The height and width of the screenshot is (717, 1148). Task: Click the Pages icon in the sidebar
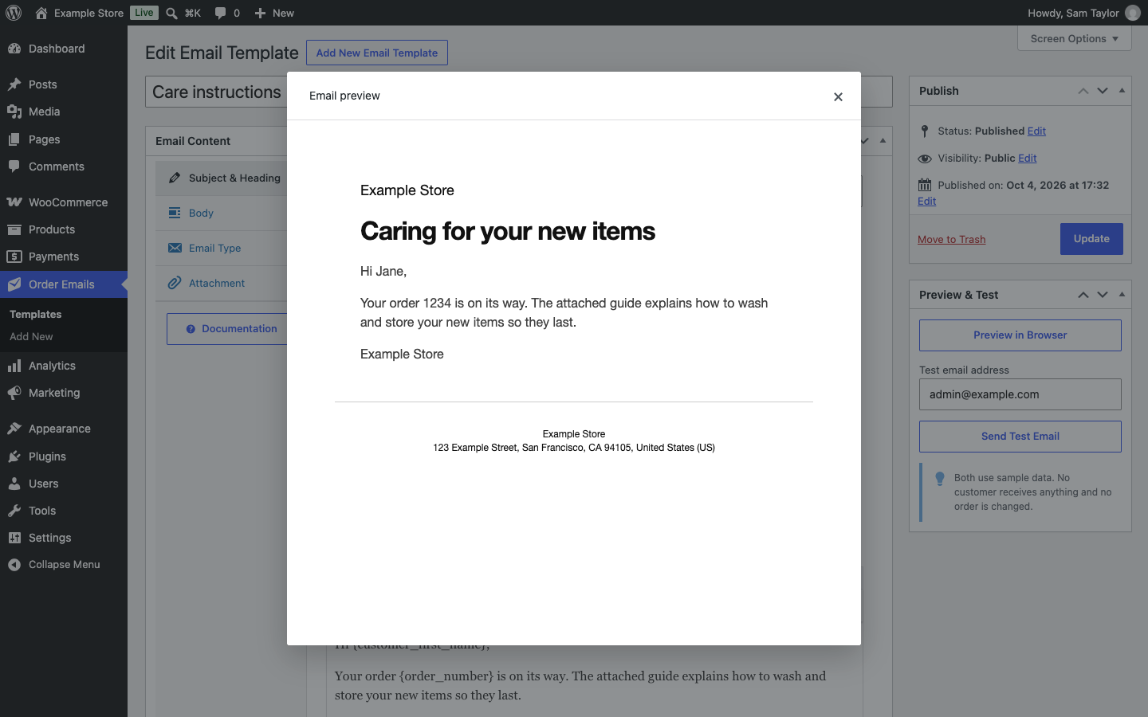pos(14,139)
